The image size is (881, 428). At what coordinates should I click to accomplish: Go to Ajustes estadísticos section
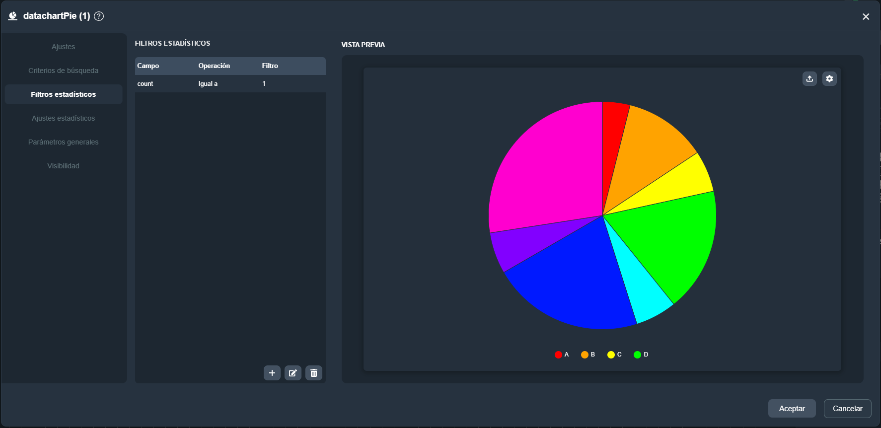[64, 118]
